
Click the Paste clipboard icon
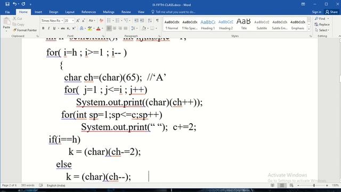click(6, 21)
